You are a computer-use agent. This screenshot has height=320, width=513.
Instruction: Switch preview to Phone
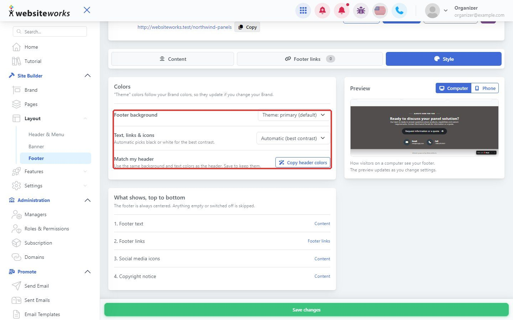(x=485, y=88)
